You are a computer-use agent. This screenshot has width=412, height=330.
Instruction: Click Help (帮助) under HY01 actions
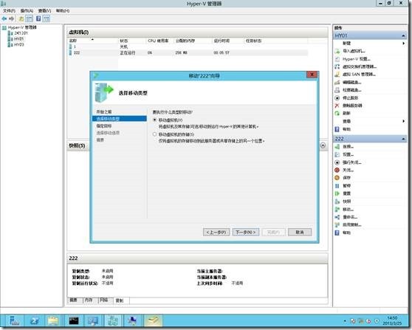(x=346, y=129)
